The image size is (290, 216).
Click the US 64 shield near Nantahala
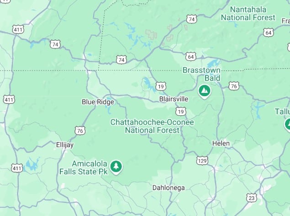269,33
